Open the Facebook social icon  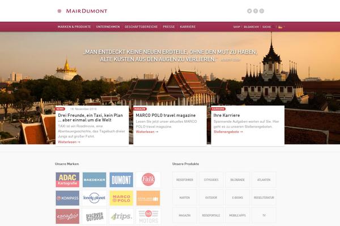[x=256, y=11]
